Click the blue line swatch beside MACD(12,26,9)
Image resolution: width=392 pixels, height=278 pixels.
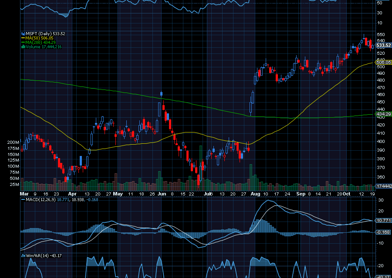pos(23,200)
